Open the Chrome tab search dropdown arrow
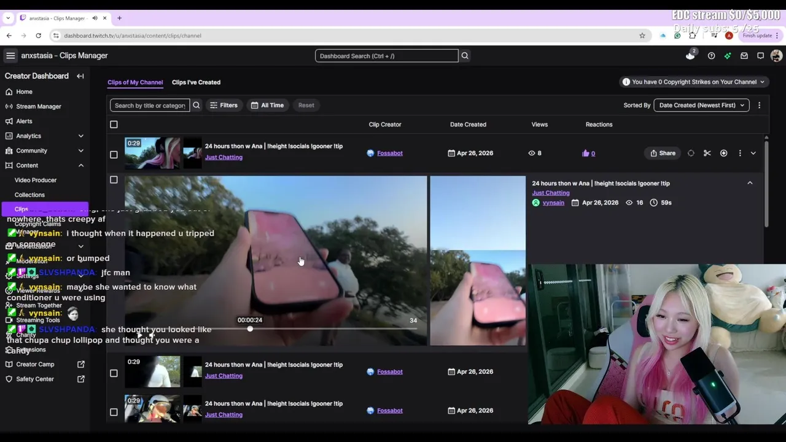The image size is (786, 442). (8, 18)
